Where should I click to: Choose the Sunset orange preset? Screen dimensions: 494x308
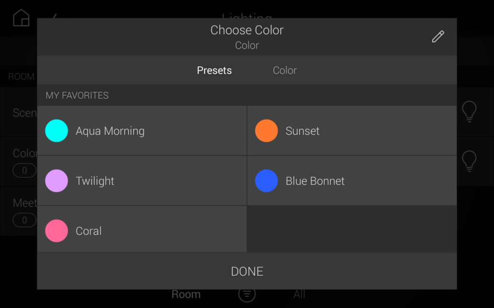(x=266, y=131)
